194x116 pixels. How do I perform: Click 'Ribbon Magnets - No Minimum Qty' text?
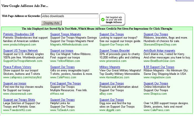coord(166,70)
